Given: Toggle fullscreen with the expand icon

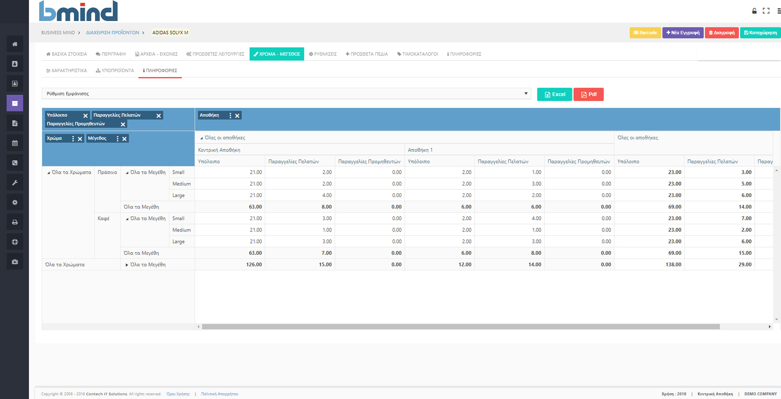Looking at the screenshot, I should click(766, 11).
